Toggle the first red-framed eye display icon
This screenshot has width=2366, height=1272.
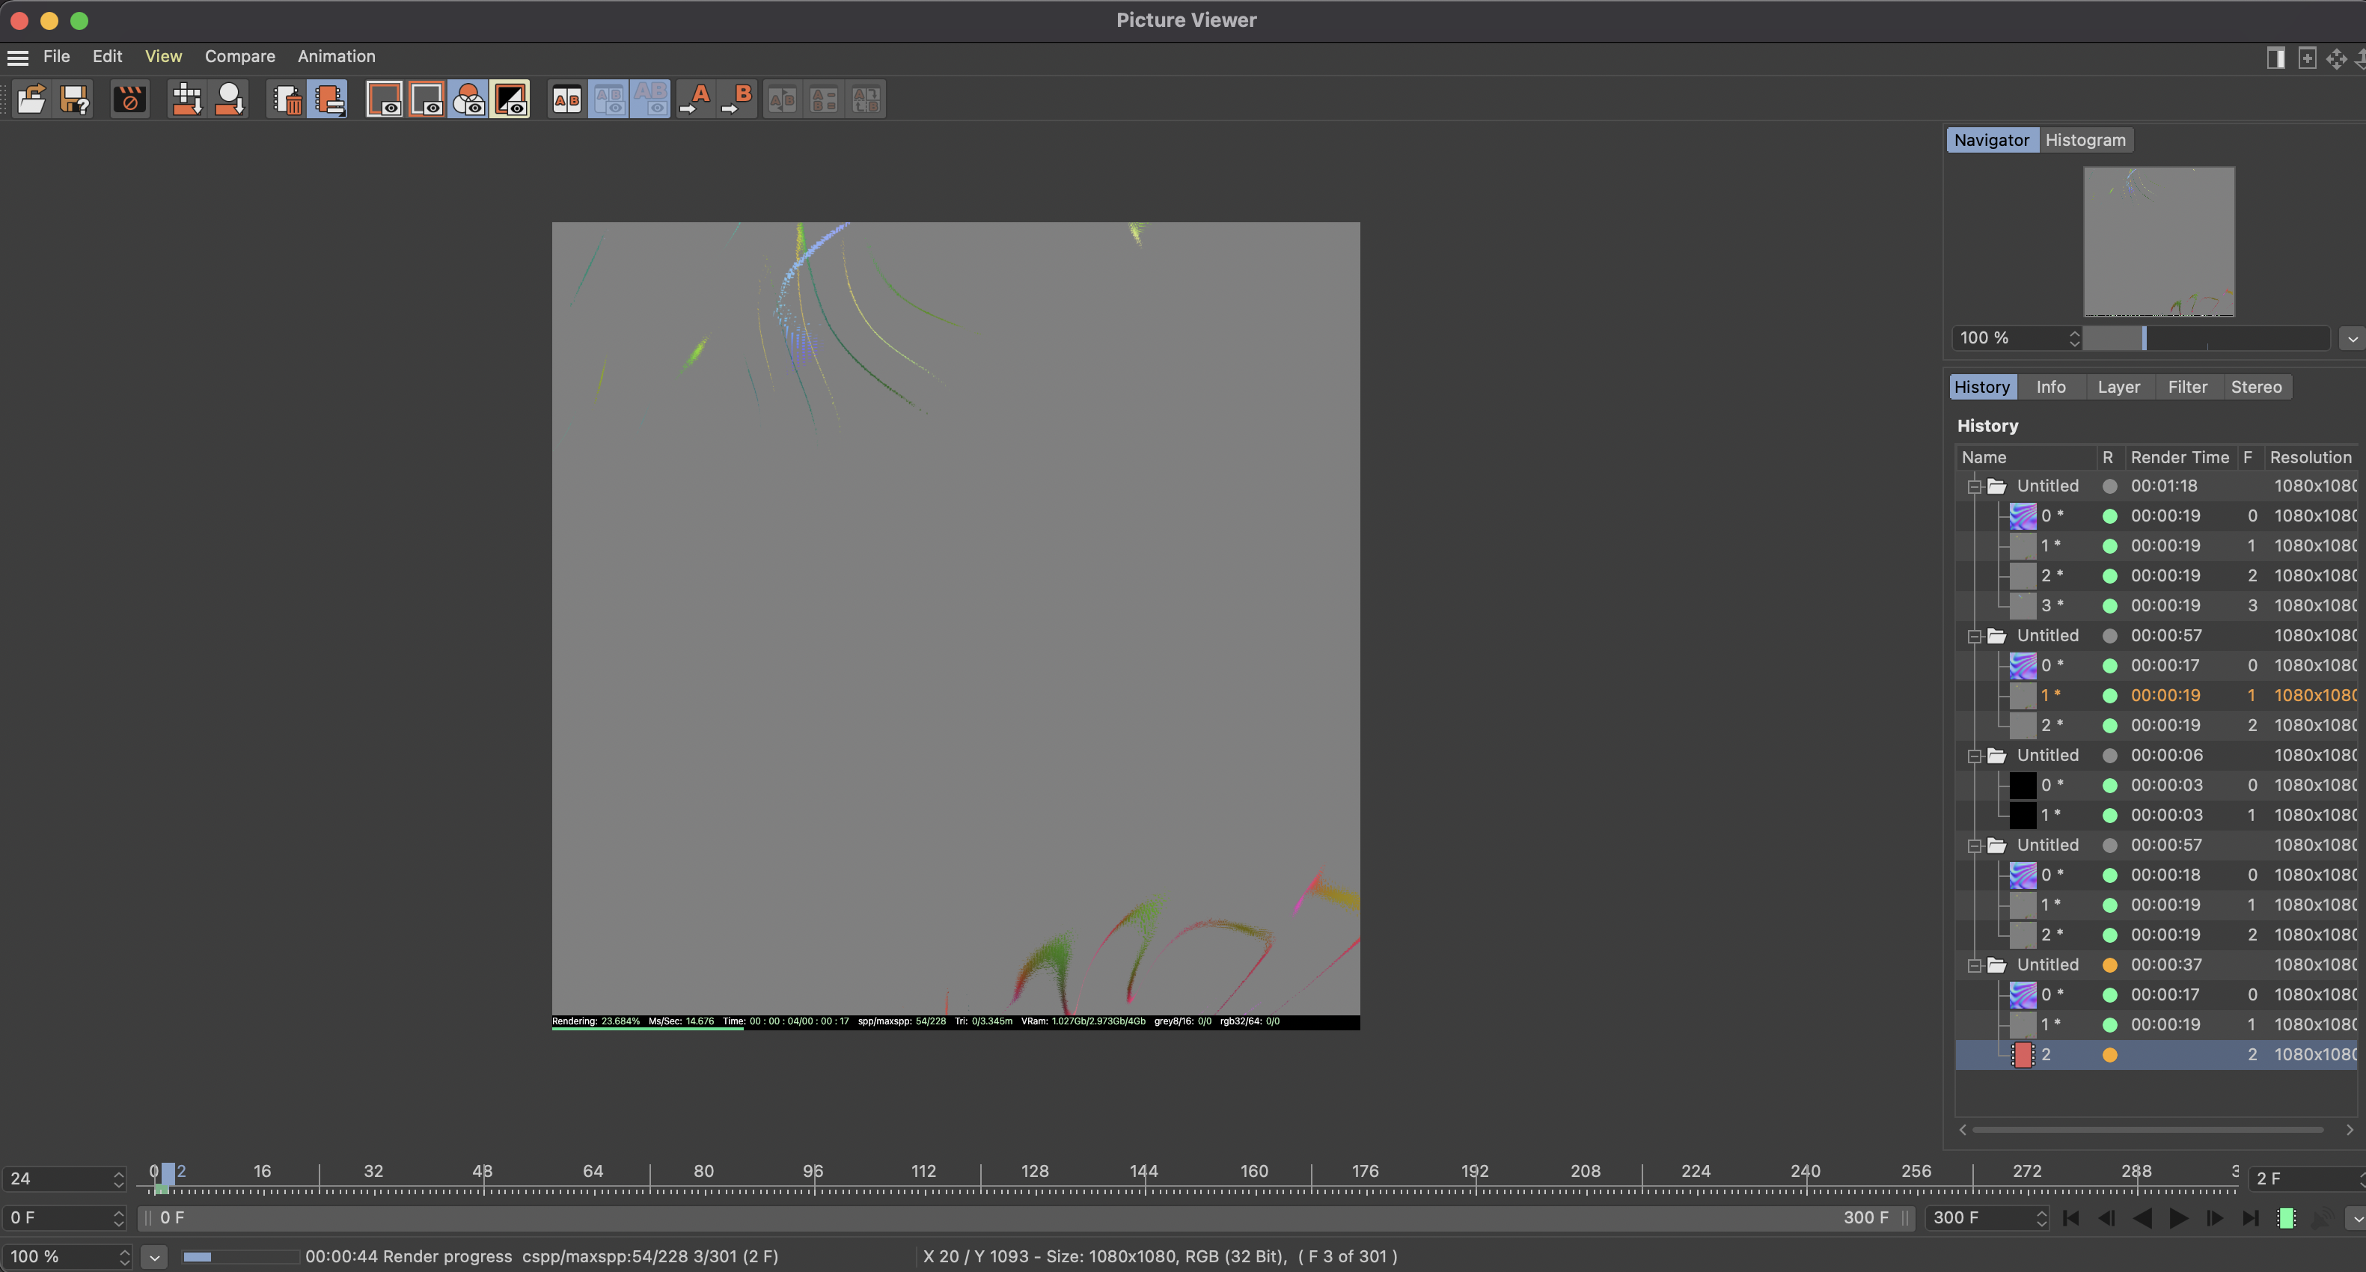point(385,100)
